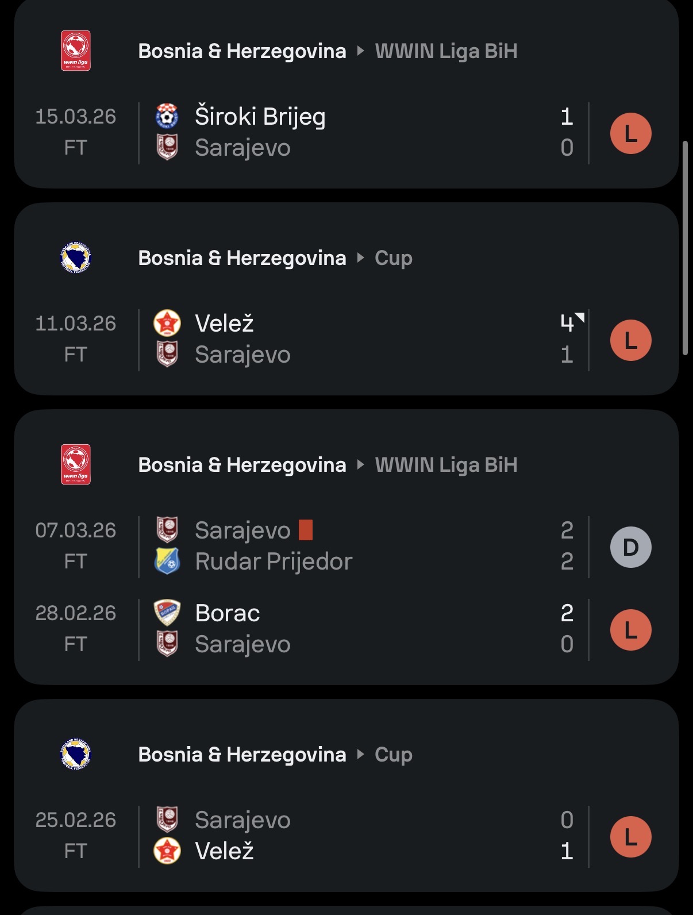The height and width of the screenshot is (915, 693).
Task: Click Velež crest in 11.03.26 match
Action: [167, 323]
